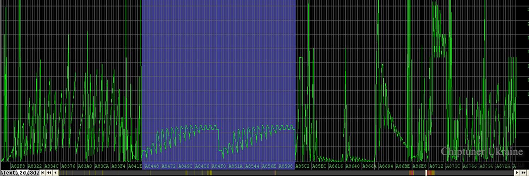Open the 3d view tab
This screenshot has height=176, width=529.
[x=33, y=173]
